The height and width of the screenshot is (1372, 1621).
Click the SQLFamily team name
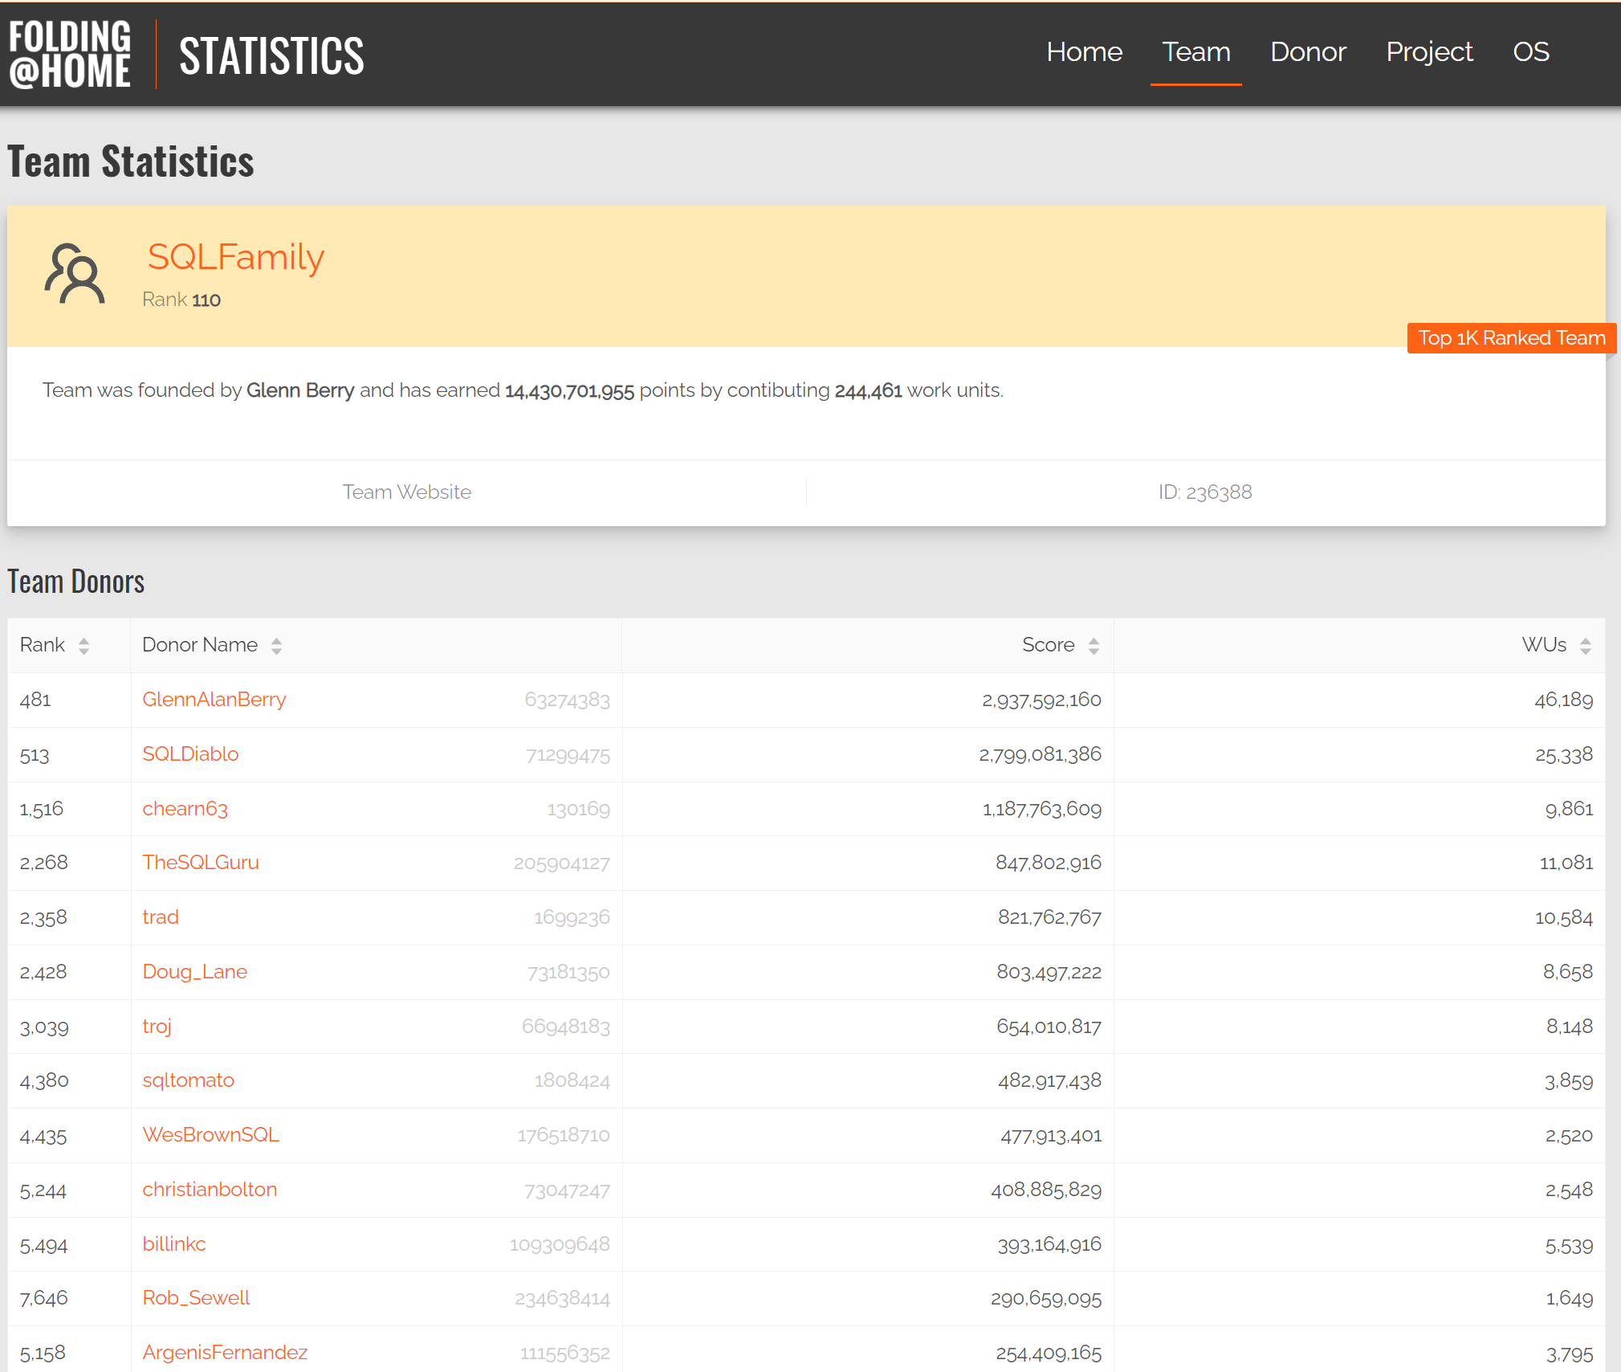tap(235, 257)
